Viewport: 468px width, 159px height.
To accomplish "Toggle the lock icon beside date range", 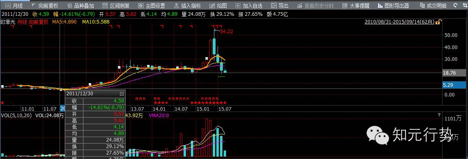I will (x=438, y=22).
